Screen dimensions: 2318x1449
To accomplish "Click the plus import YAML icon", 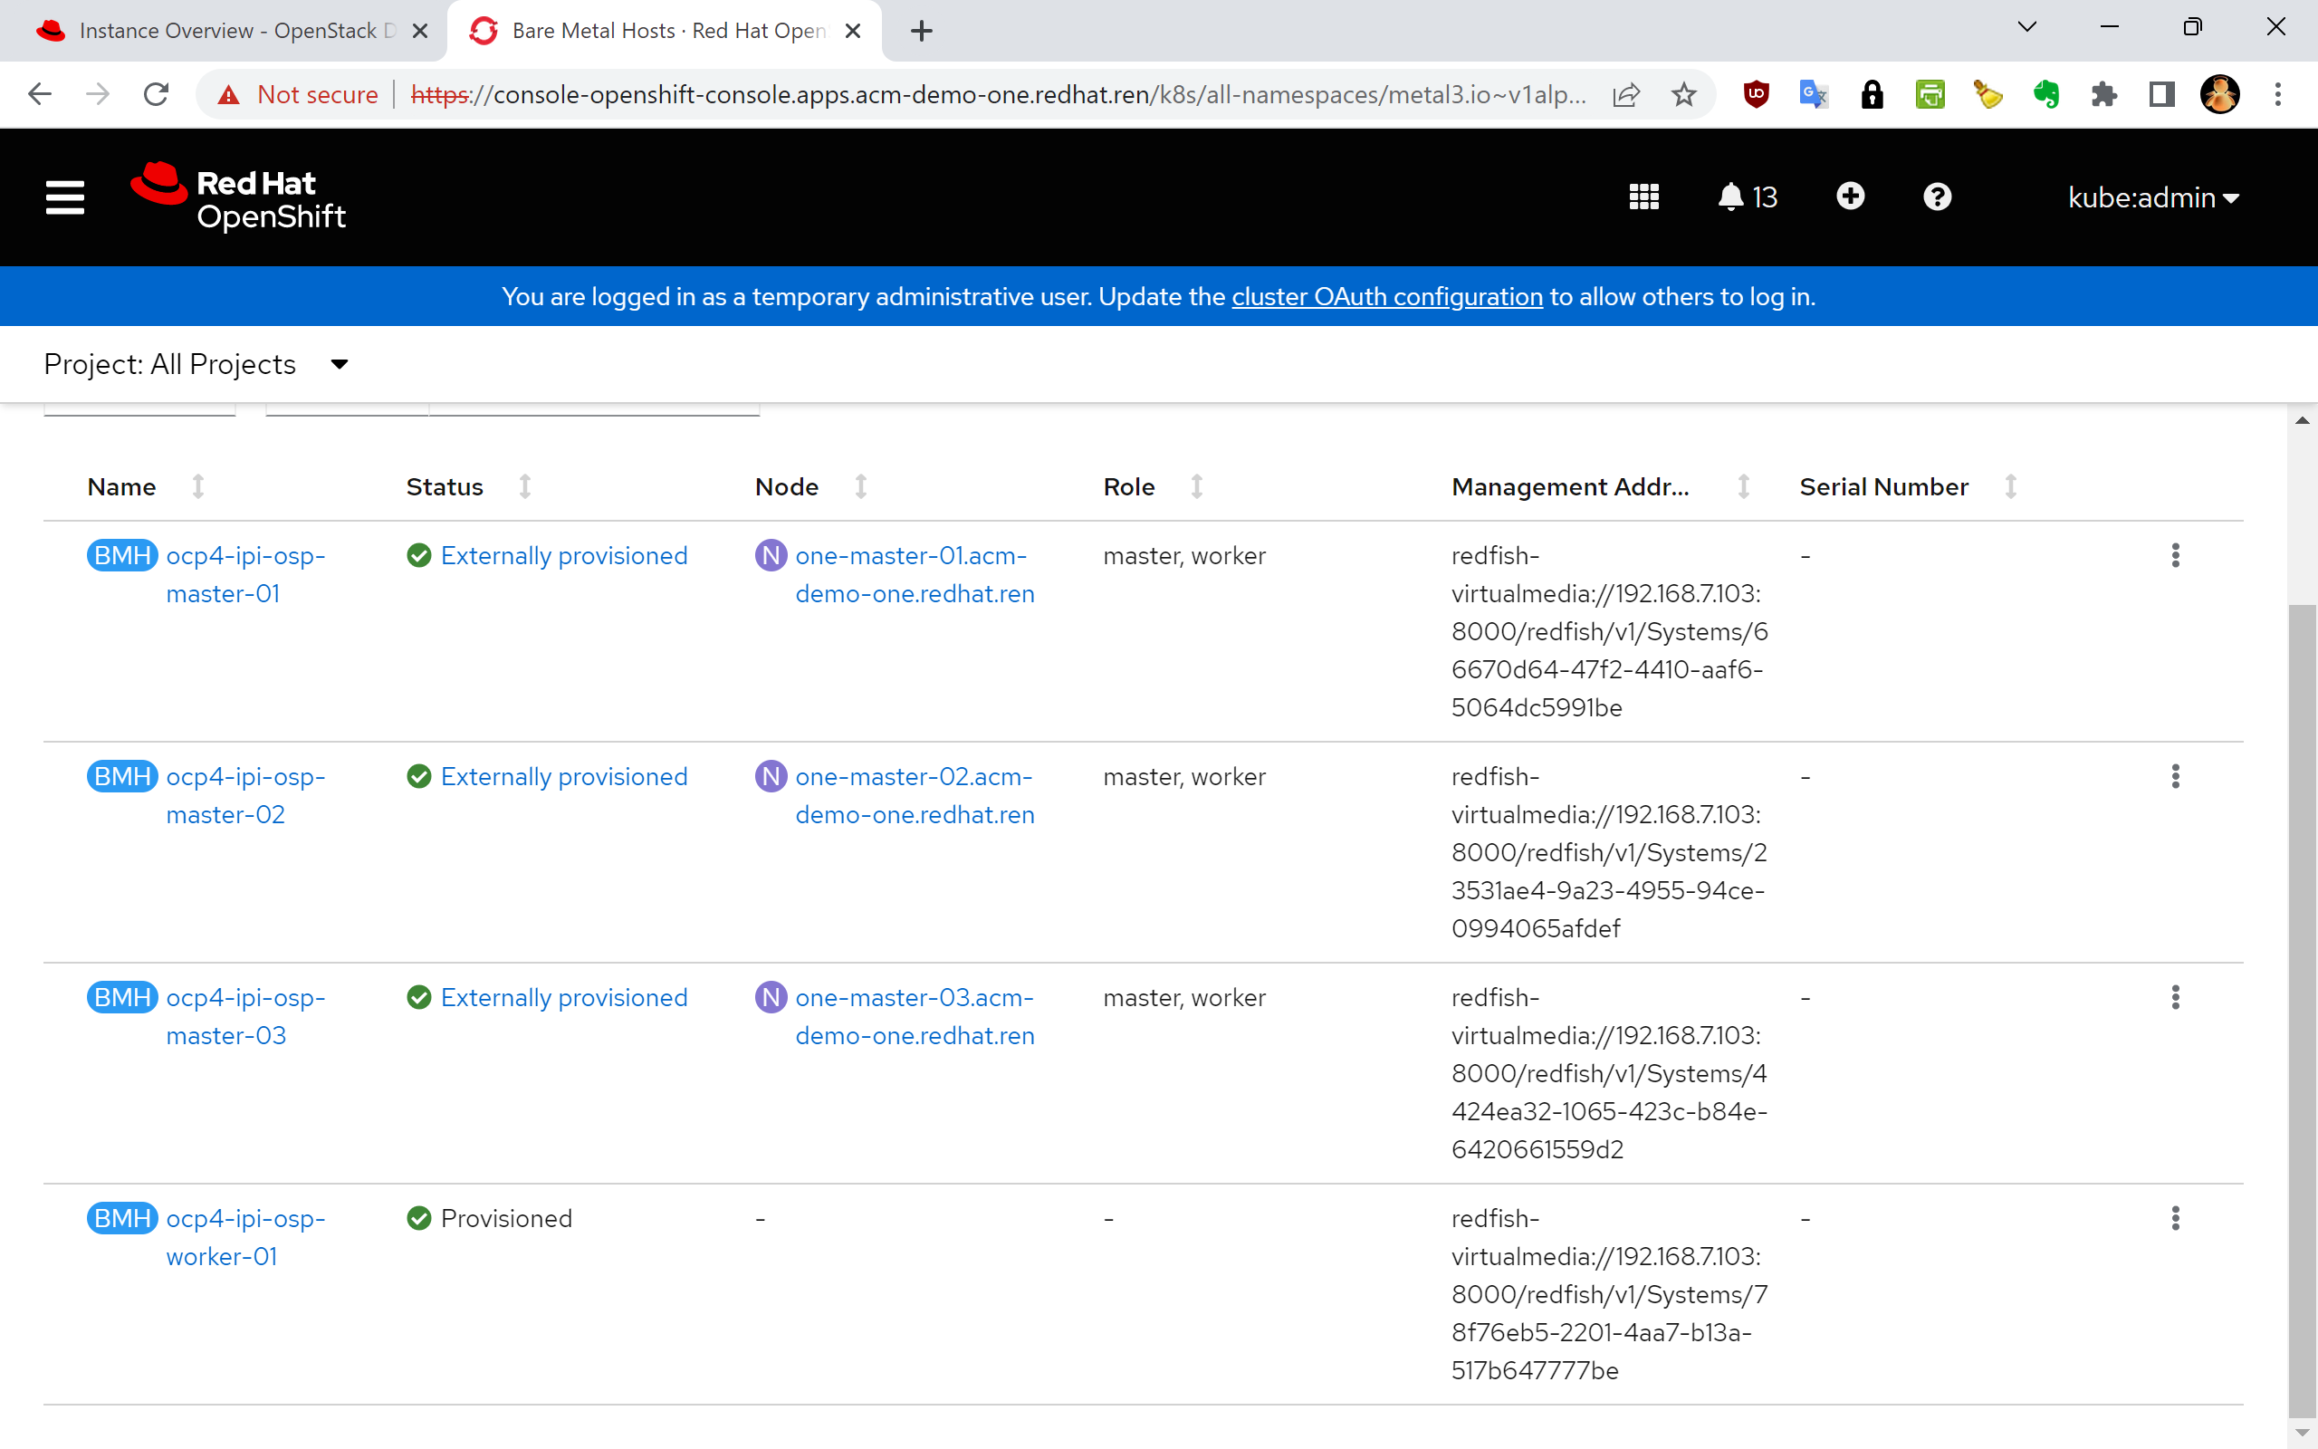I will pos(1850,197).
